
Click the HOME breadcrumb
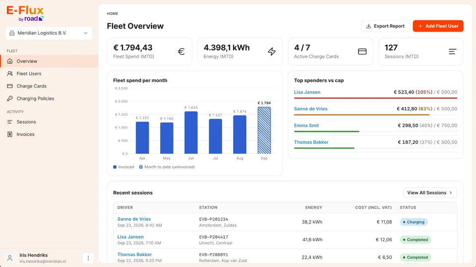(x=113, y=14)
